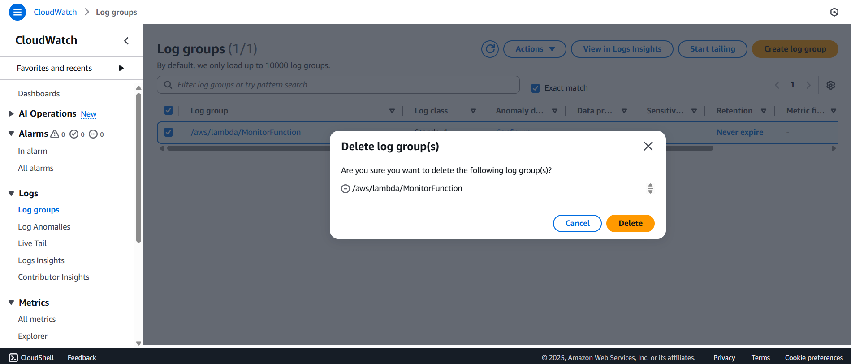
Task: Open the hamburger navigation menu icon
Action: 17,12
